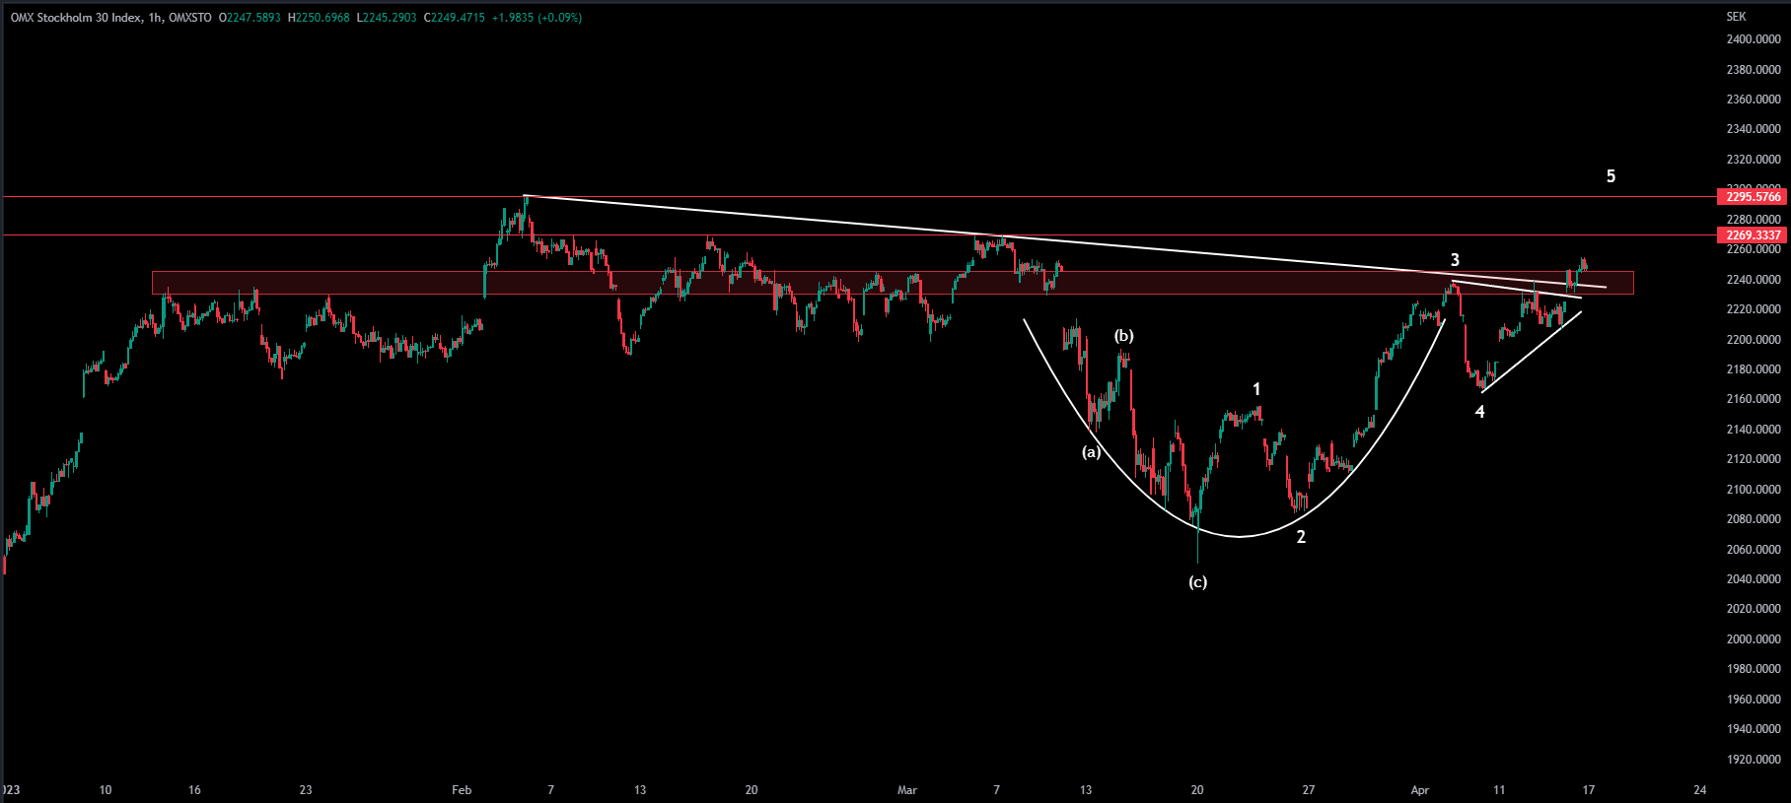This screenshot has height=803, width=1791.
Task: Click the wave label 5
Action: [x=1611, y=176]
